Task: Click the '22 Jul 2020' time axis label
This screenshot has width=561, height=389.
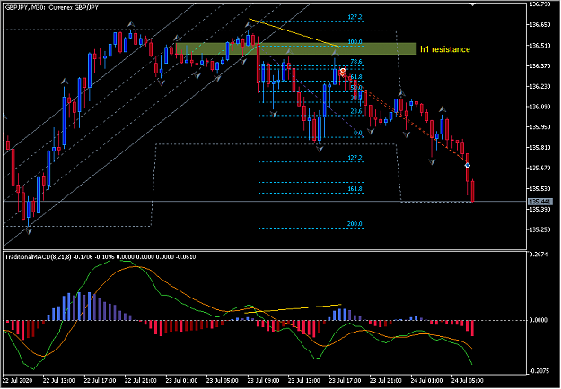Action: 18,380
